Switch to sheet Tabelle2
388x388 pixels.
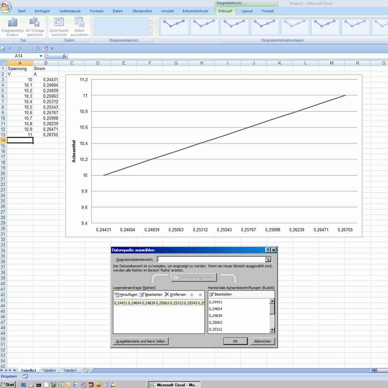49,370
